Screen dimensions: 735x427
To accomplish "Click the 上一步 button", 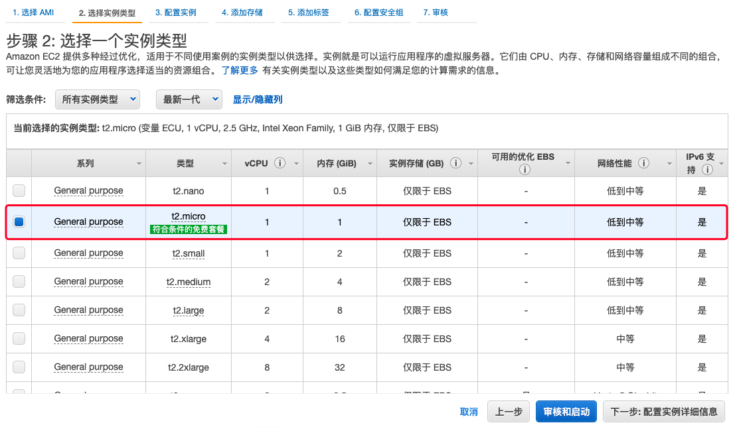I will click(509, 412).
